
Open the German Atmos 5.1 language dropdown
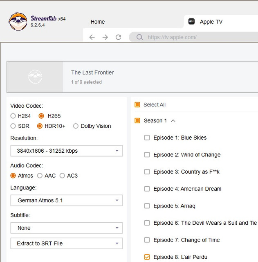pos(66,201)
